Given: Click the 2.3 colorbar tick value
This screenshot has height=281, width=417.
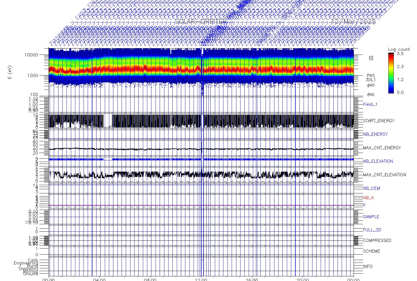Looking at the screenshot, I should (400, 67).
